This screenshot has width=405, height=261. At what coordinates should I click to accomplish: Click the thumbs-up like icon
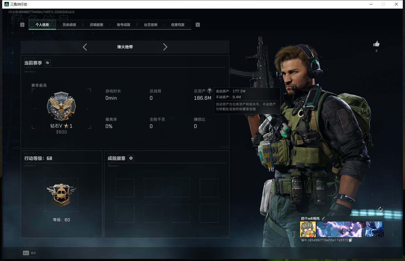(376, 44)
